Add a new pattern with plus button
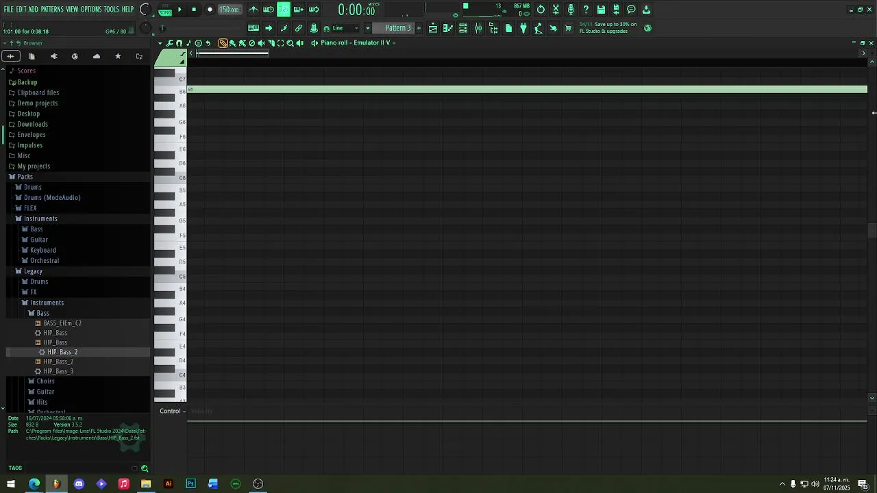 click(x=419, y=28)
